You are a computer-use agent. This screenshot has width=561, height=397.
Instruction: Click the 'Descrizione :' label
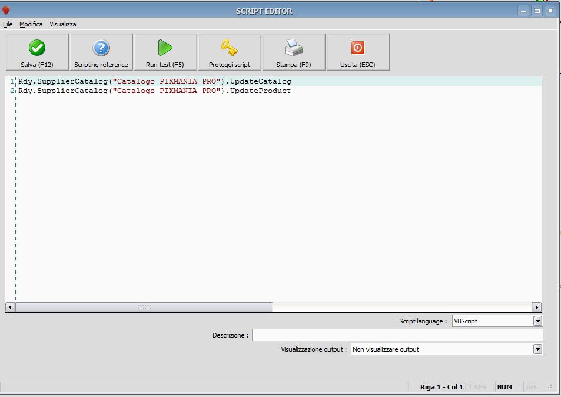(230, 335)
